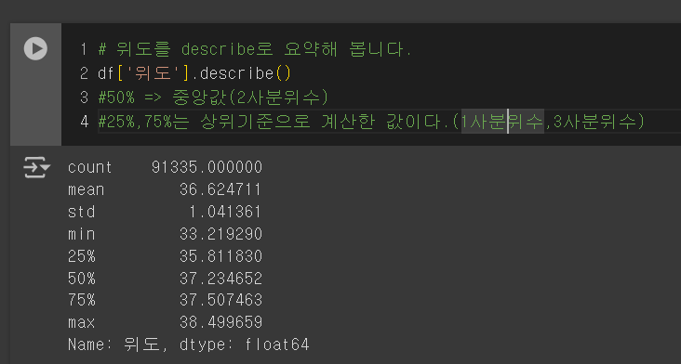This screenshot has width=681, height=364.
Task: Click the 'max' row label in output
Action: click(81, 322)
